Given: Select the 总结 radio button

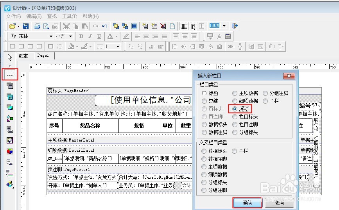Looking at the screenshot, I should point(204,101).
